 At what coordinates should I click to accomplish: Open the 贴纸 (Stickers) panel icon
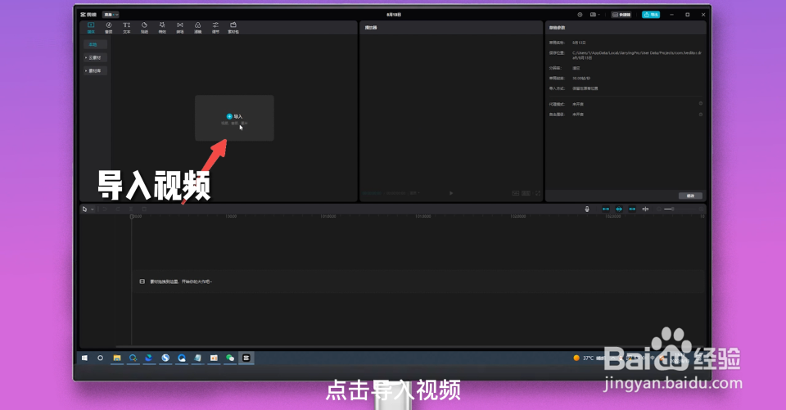(x=144, y=25)
